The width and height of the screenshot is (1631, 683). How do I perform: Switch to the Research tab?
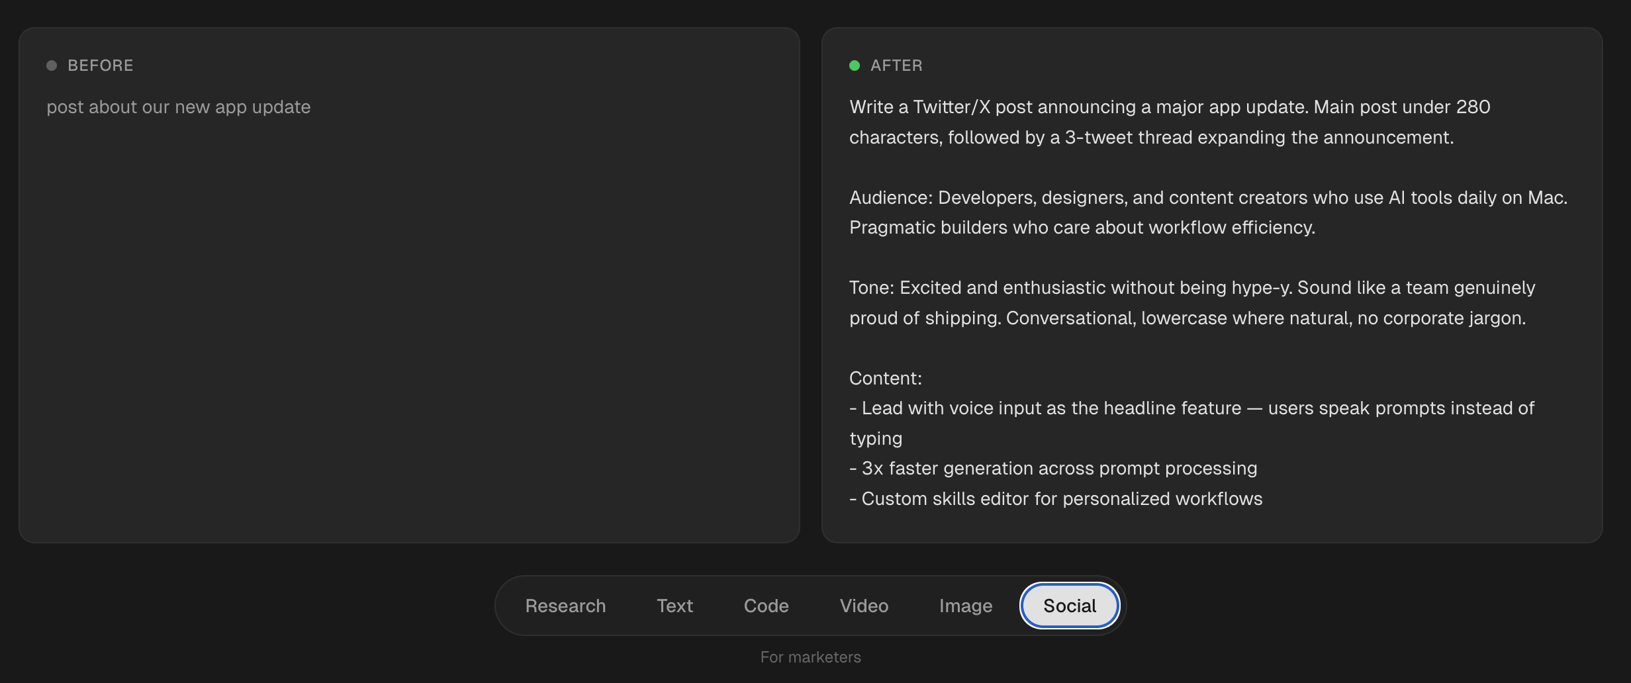click(565, 606)
